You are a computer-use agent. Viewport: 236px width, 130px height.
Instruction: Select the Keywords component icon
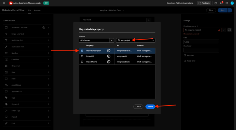tap(6, 104)
